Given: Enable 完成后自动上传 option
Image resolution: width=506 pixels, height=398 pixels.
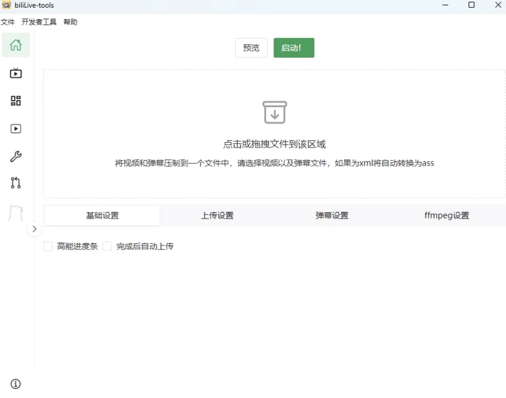Looking at the screenshot, I should [107, 246].
